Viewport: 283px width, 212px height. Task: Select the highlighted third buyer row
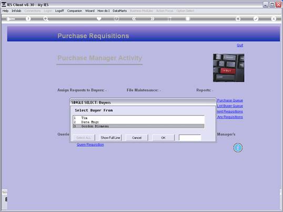[138, 126]
